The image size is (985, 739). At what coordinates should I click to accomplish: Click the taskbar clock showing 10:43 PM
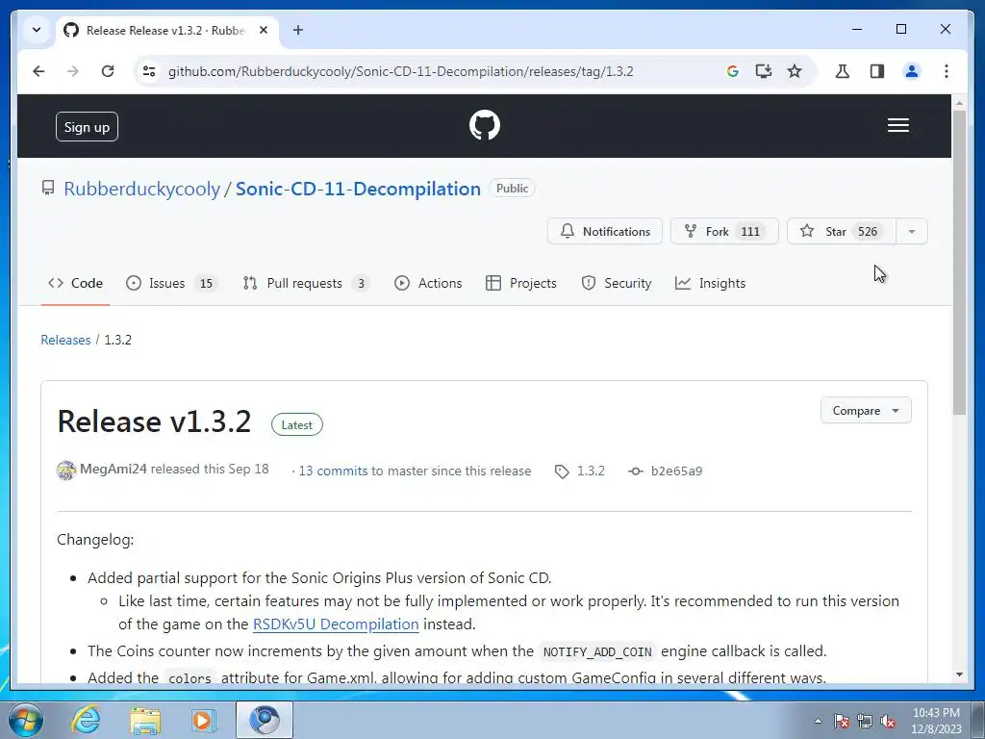coord(936,720)
